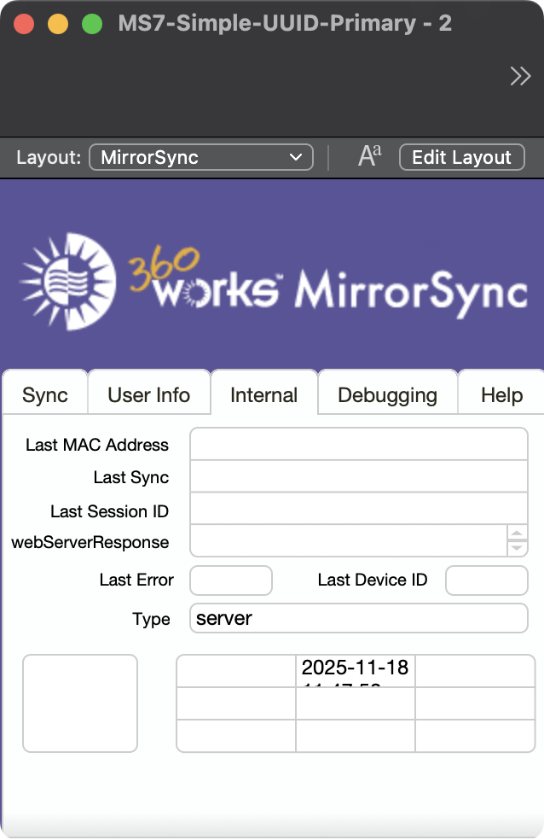This screenshot has width=544, height=840.
Task: Open the Help tab
Action: click(x=501, y=395)
